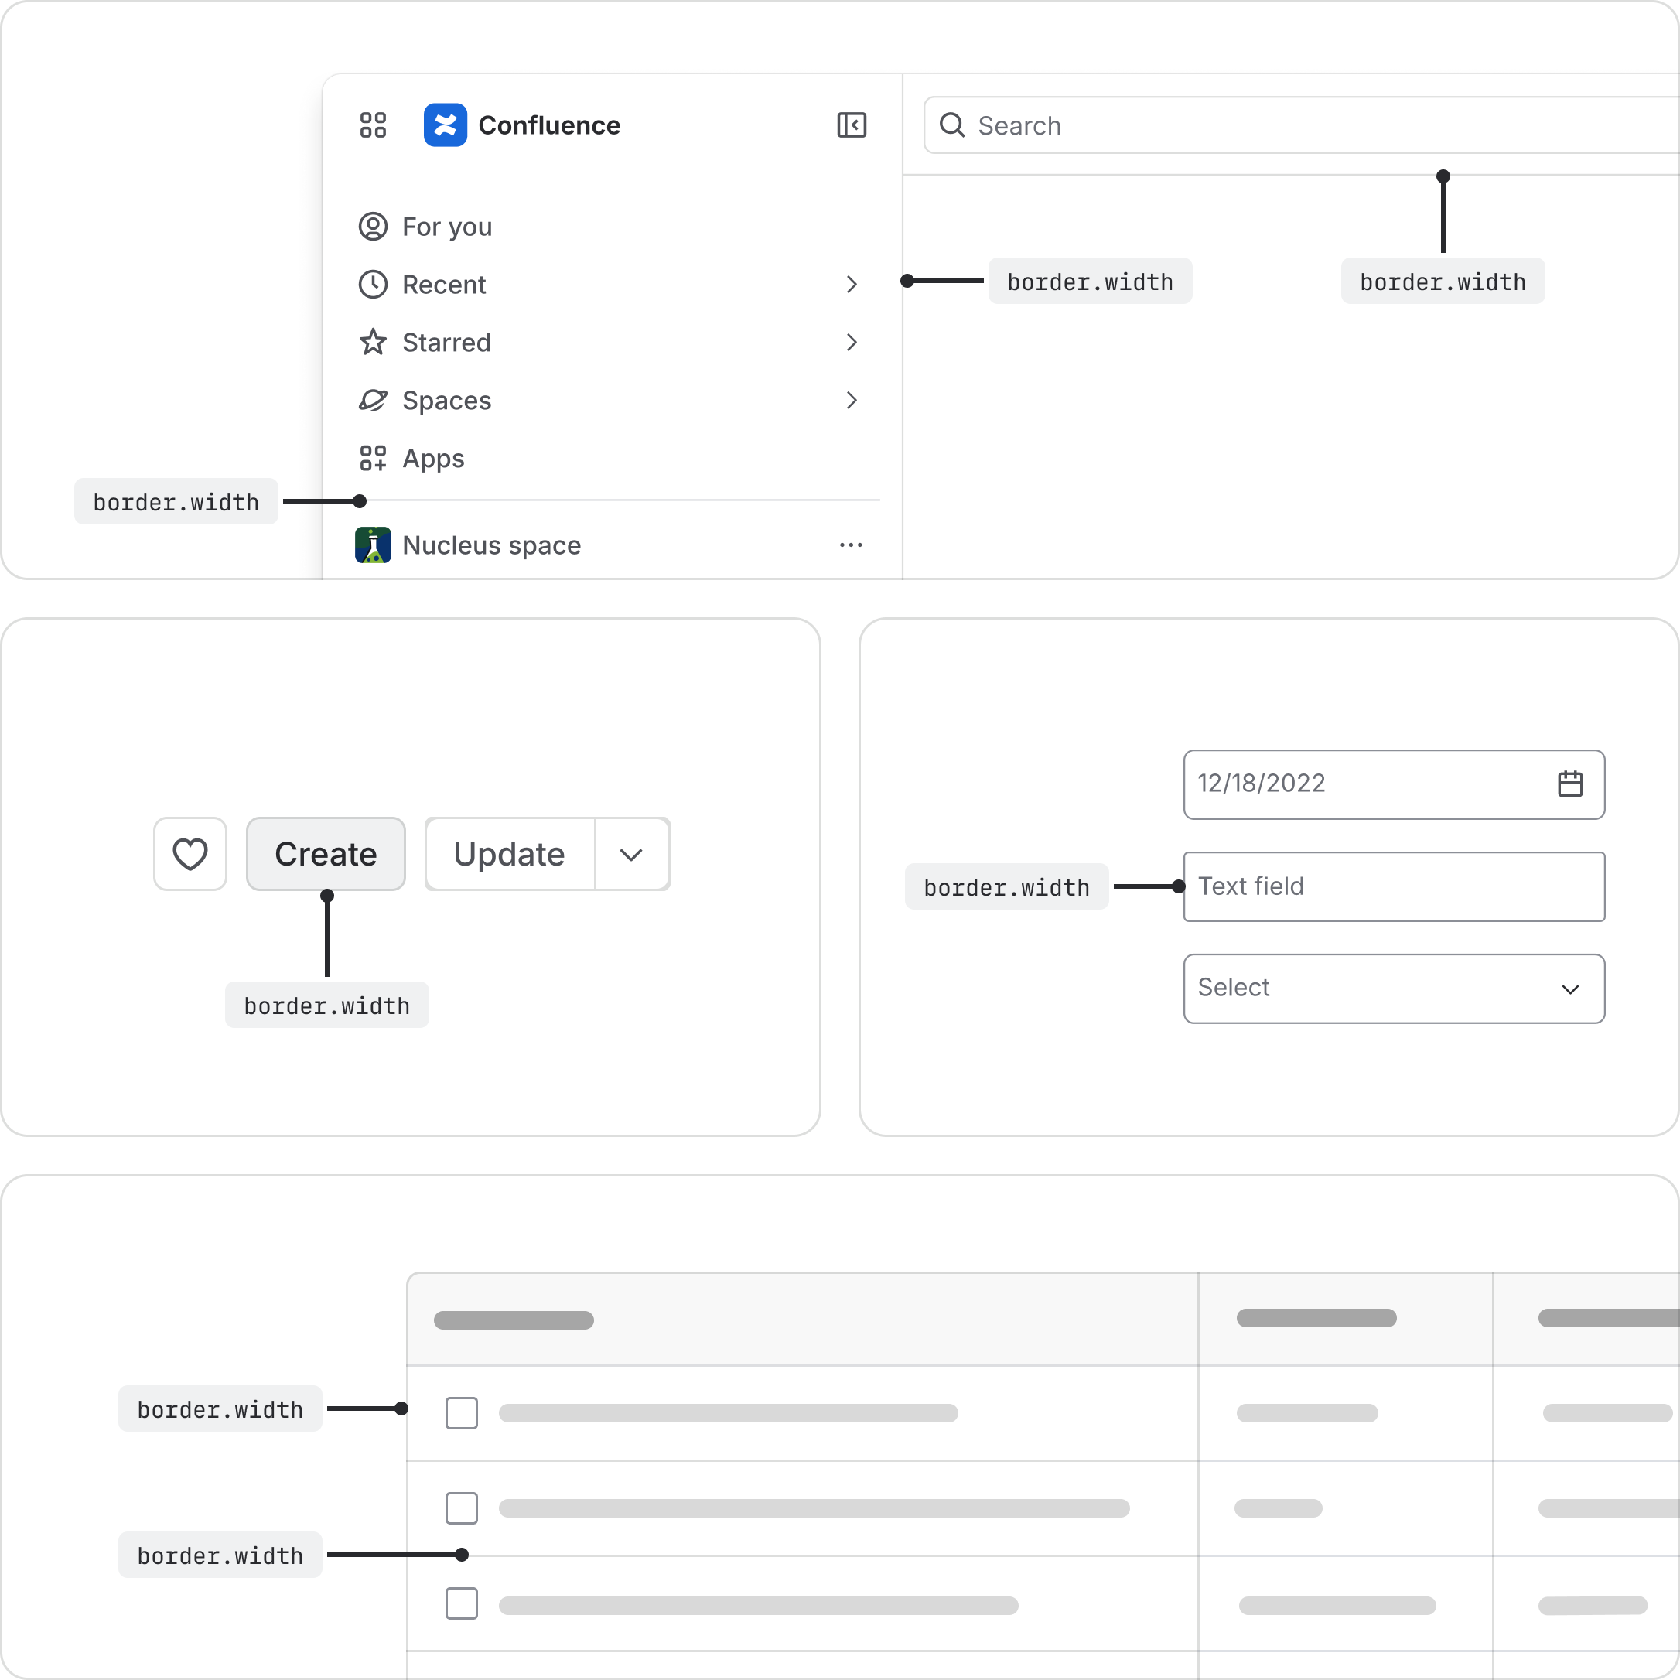This screenshot has width=1680, height=1680.
Task: Click the search magnifier icon
Action: (x=952, y=125)
